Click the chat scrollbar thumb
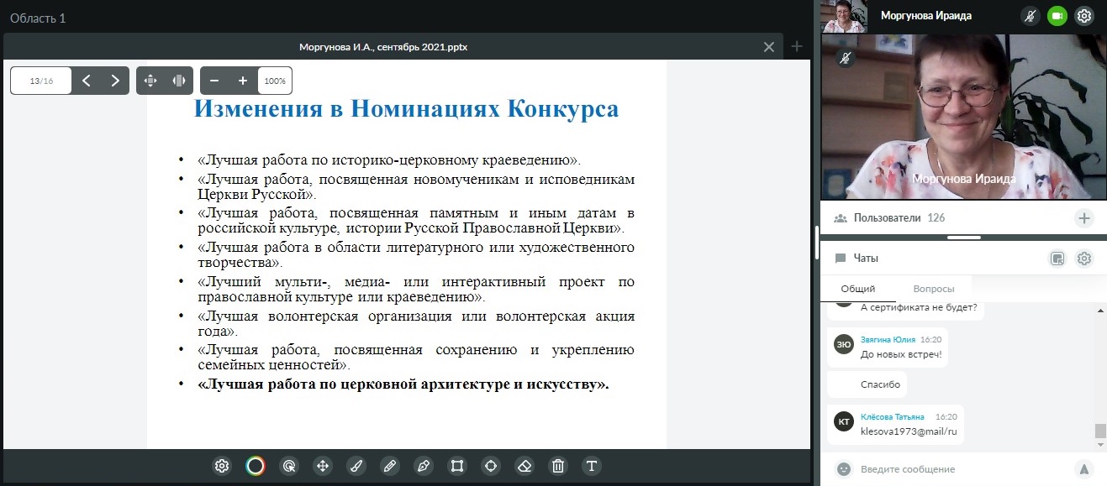Viewport: 1107px width, 486px height. pos(1100,431)
